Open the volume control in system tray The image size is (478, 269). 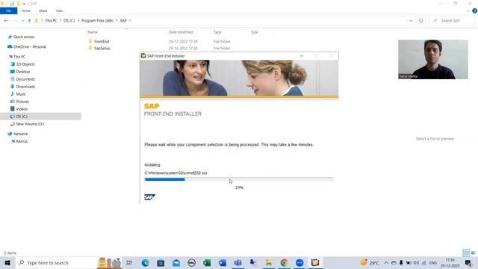point(416,262)
